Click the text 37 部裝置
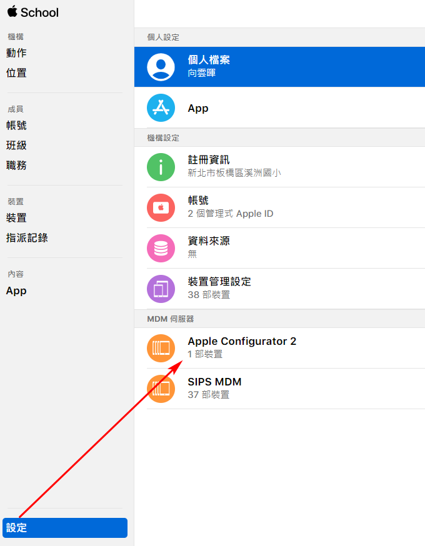Image resolution: width=425 pixels, height=546 pixels. point(208,395)
